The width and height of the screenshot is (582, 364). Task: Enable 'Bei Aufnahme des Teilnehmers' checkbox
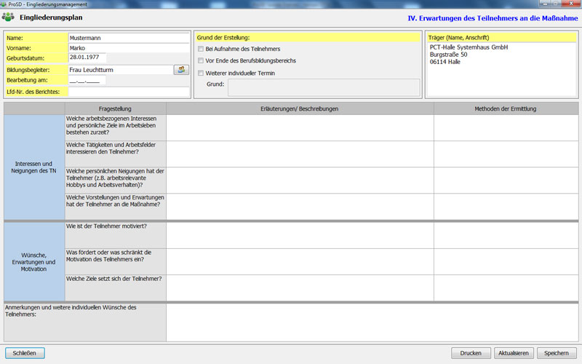click(201, 48)
